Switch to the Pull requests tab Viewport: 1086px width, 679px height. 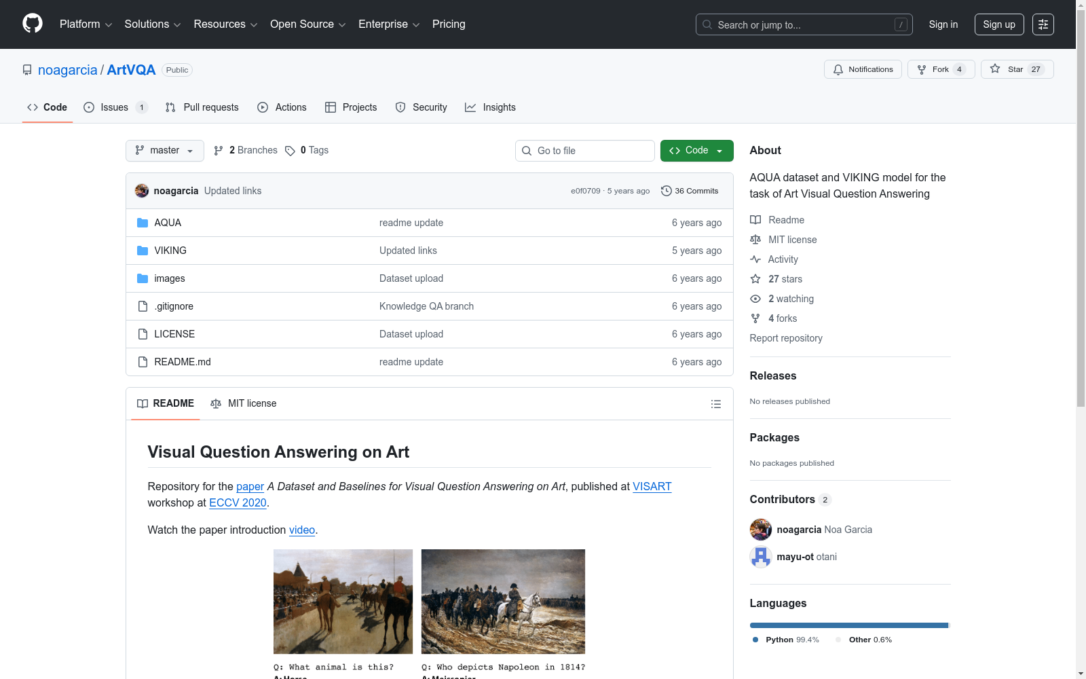pyautogui.click(x=202, y=107)
